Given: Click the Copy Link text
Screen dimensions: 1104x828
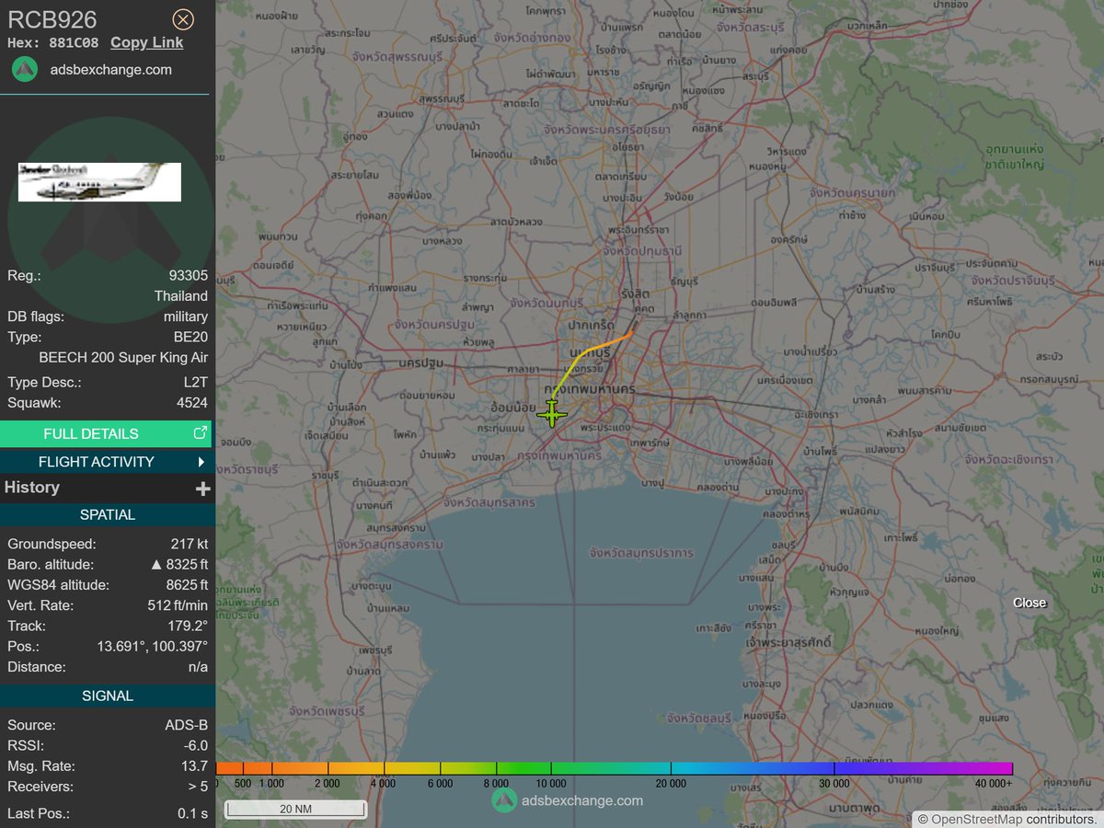Looking at the screenshot, I should tap(145, 42).
